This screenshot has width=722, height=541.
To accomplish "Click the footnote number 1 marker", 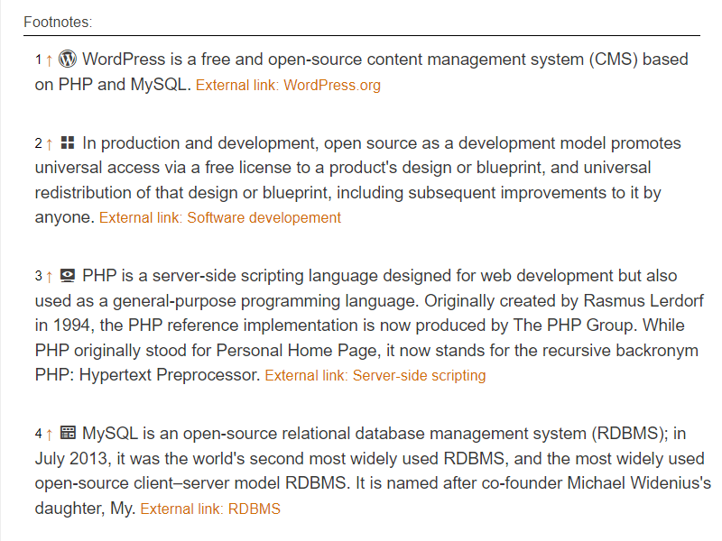I will pyautogui.click(x=39, y=60).
